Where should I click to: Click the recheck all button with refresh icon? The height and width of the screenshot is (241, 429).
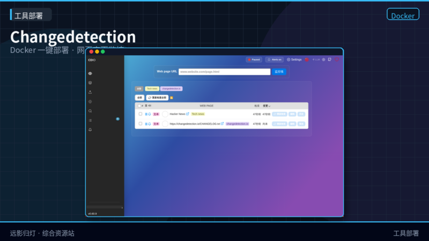[x=157, y=97]
